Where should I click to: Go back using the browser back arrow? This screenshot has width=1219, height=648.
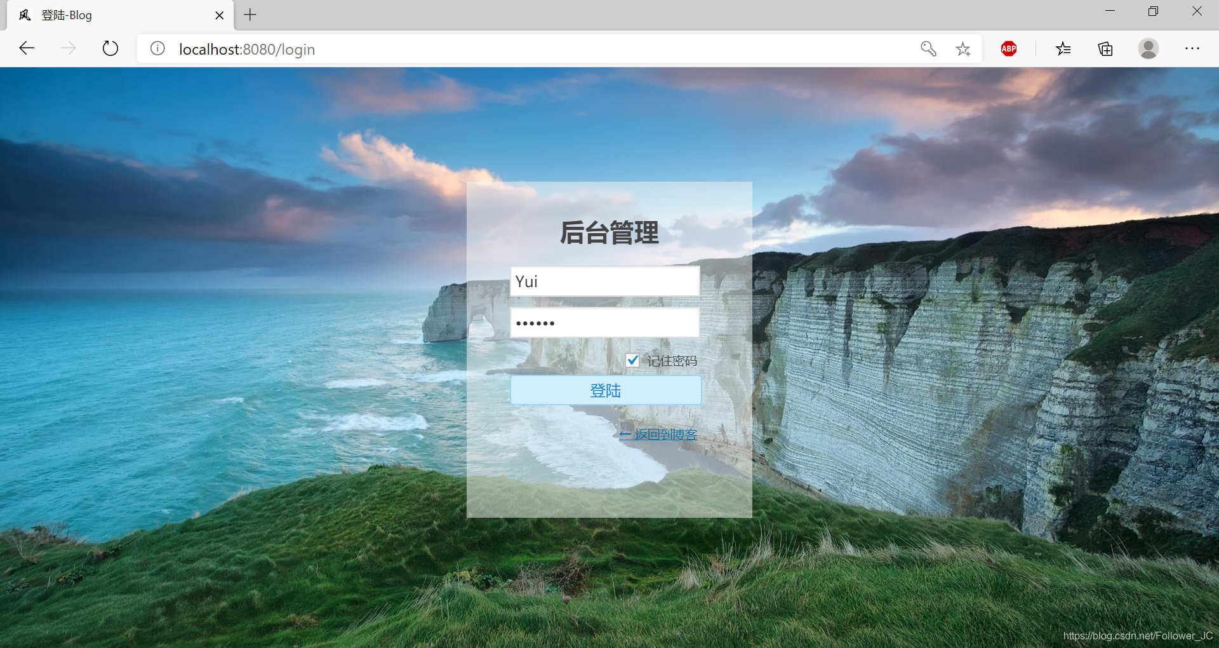tap(27, 48)
